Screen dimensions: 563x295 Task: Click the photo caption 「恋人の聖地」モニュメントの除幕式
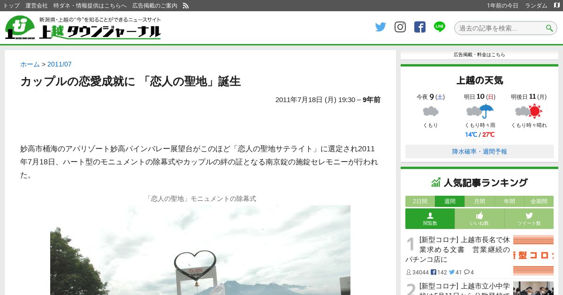(200, 199)
